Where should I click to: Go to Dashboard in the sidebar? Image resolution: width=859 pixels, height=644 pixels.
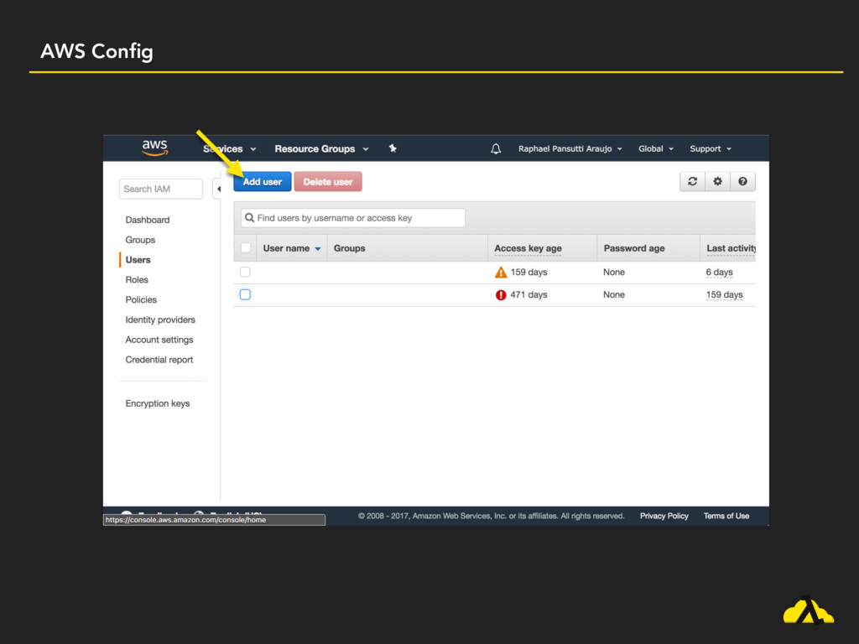coord(148,221)
